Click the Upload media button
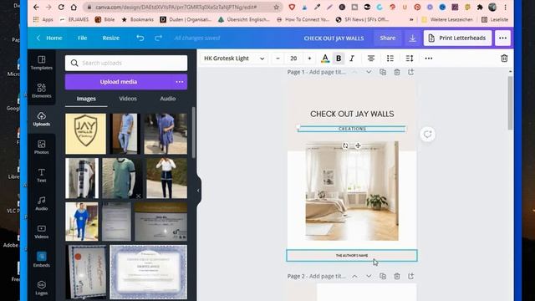Viewport: 535px width, 301px height. pos(119,82)
